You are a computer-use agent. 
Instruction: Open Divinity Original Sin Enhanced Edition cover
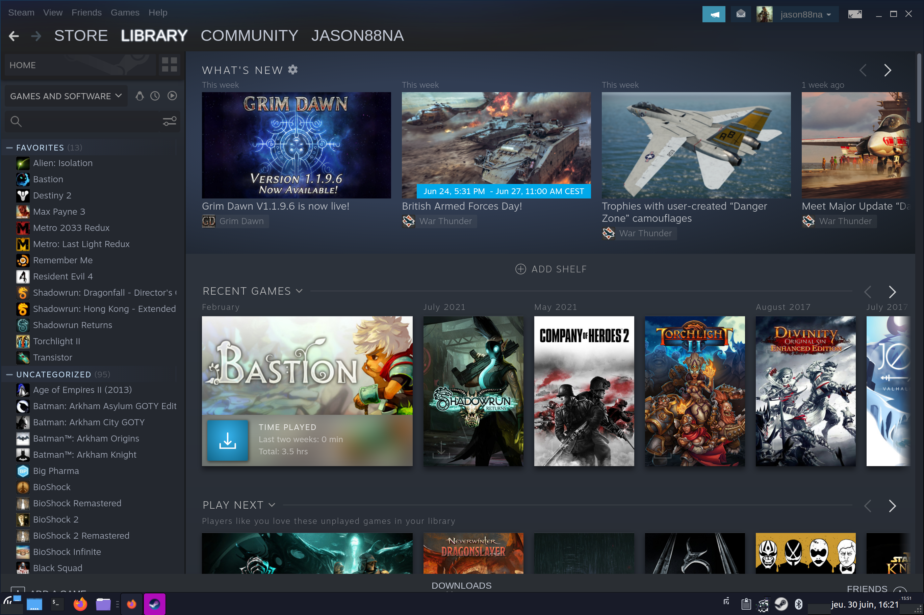coord(805,391)
